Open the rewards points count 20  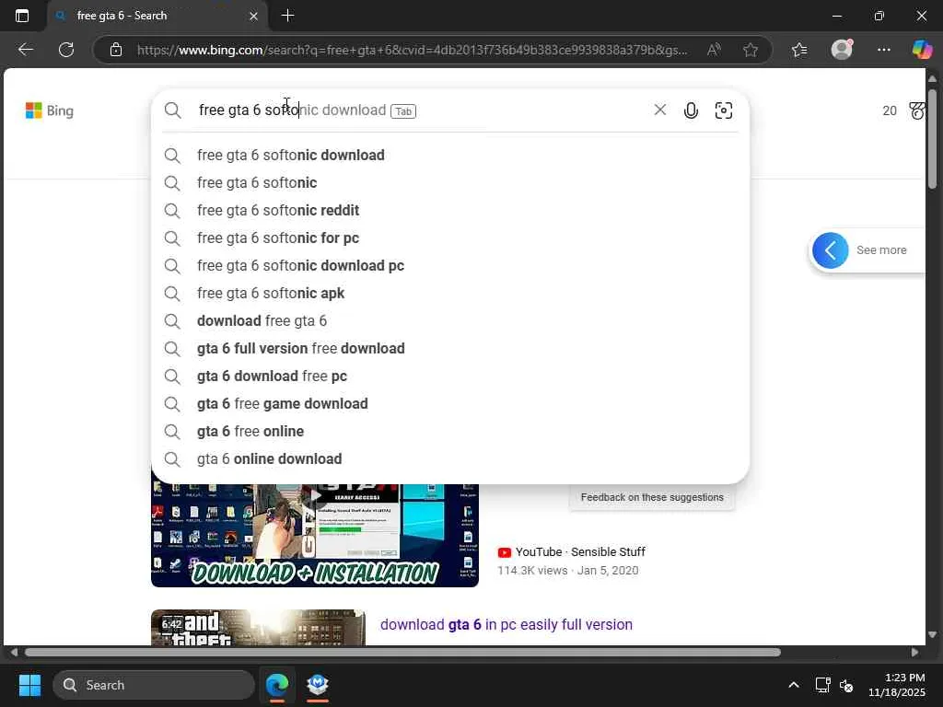click(890, 110)
